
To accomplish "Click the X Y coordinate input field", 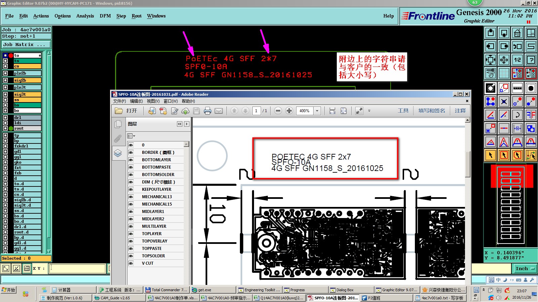I will point(77,268).
